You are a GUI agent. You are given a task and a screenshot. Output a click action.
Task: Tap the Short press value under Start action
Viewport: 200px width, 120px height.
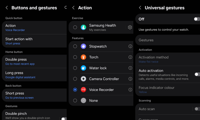click(13, 43)
